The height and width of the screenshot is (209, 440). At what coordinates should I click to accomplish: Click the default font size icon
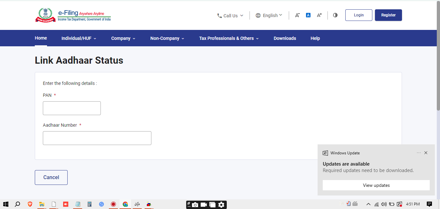[x=308, y=15]
